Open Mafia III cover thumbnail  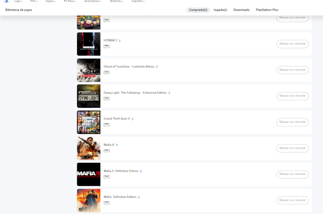pyautogui.click(x=89, y=148)
